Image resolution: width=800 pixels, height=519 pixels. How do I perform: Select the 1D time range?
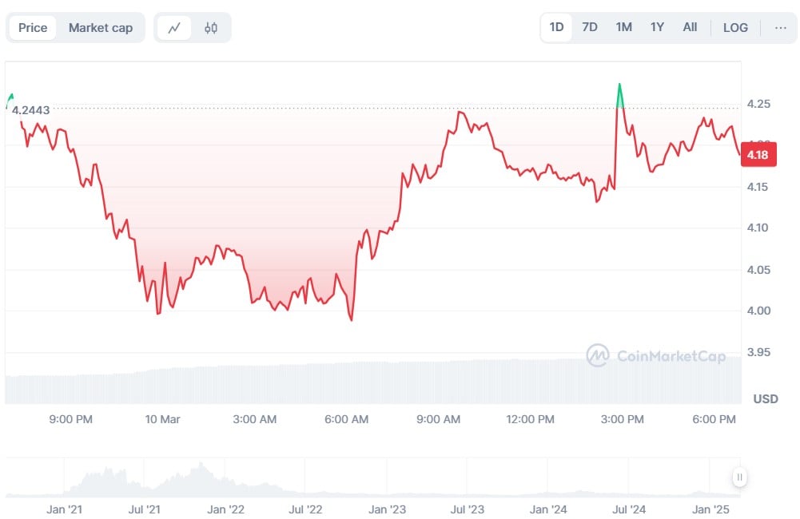(x=556, y=27)
